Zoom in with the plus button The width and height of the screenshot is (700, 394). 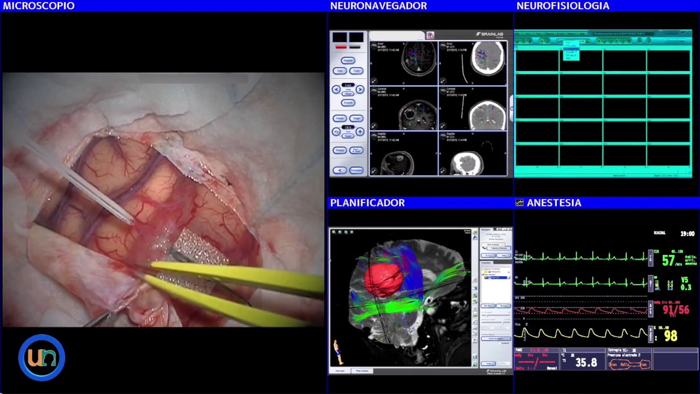[x=360, y=132]
